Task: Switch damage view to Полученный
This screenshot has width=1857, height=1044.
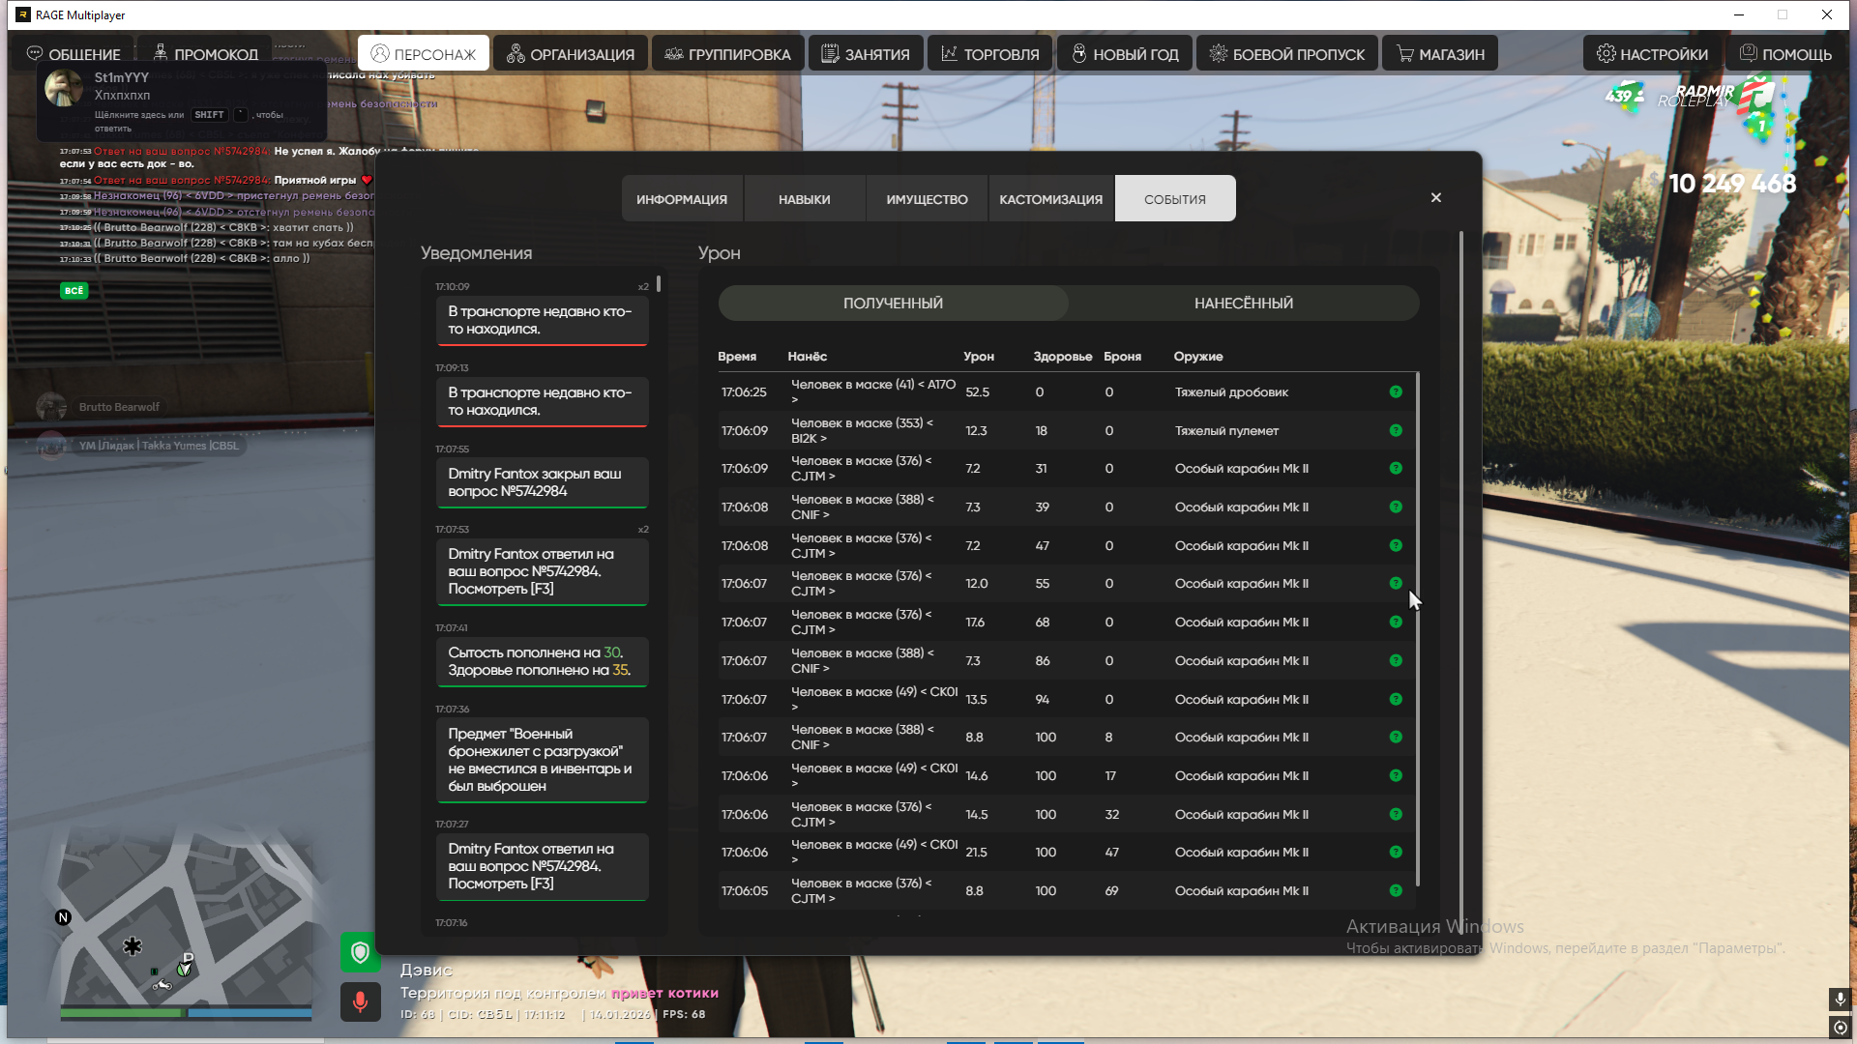Action: [893, 304]
